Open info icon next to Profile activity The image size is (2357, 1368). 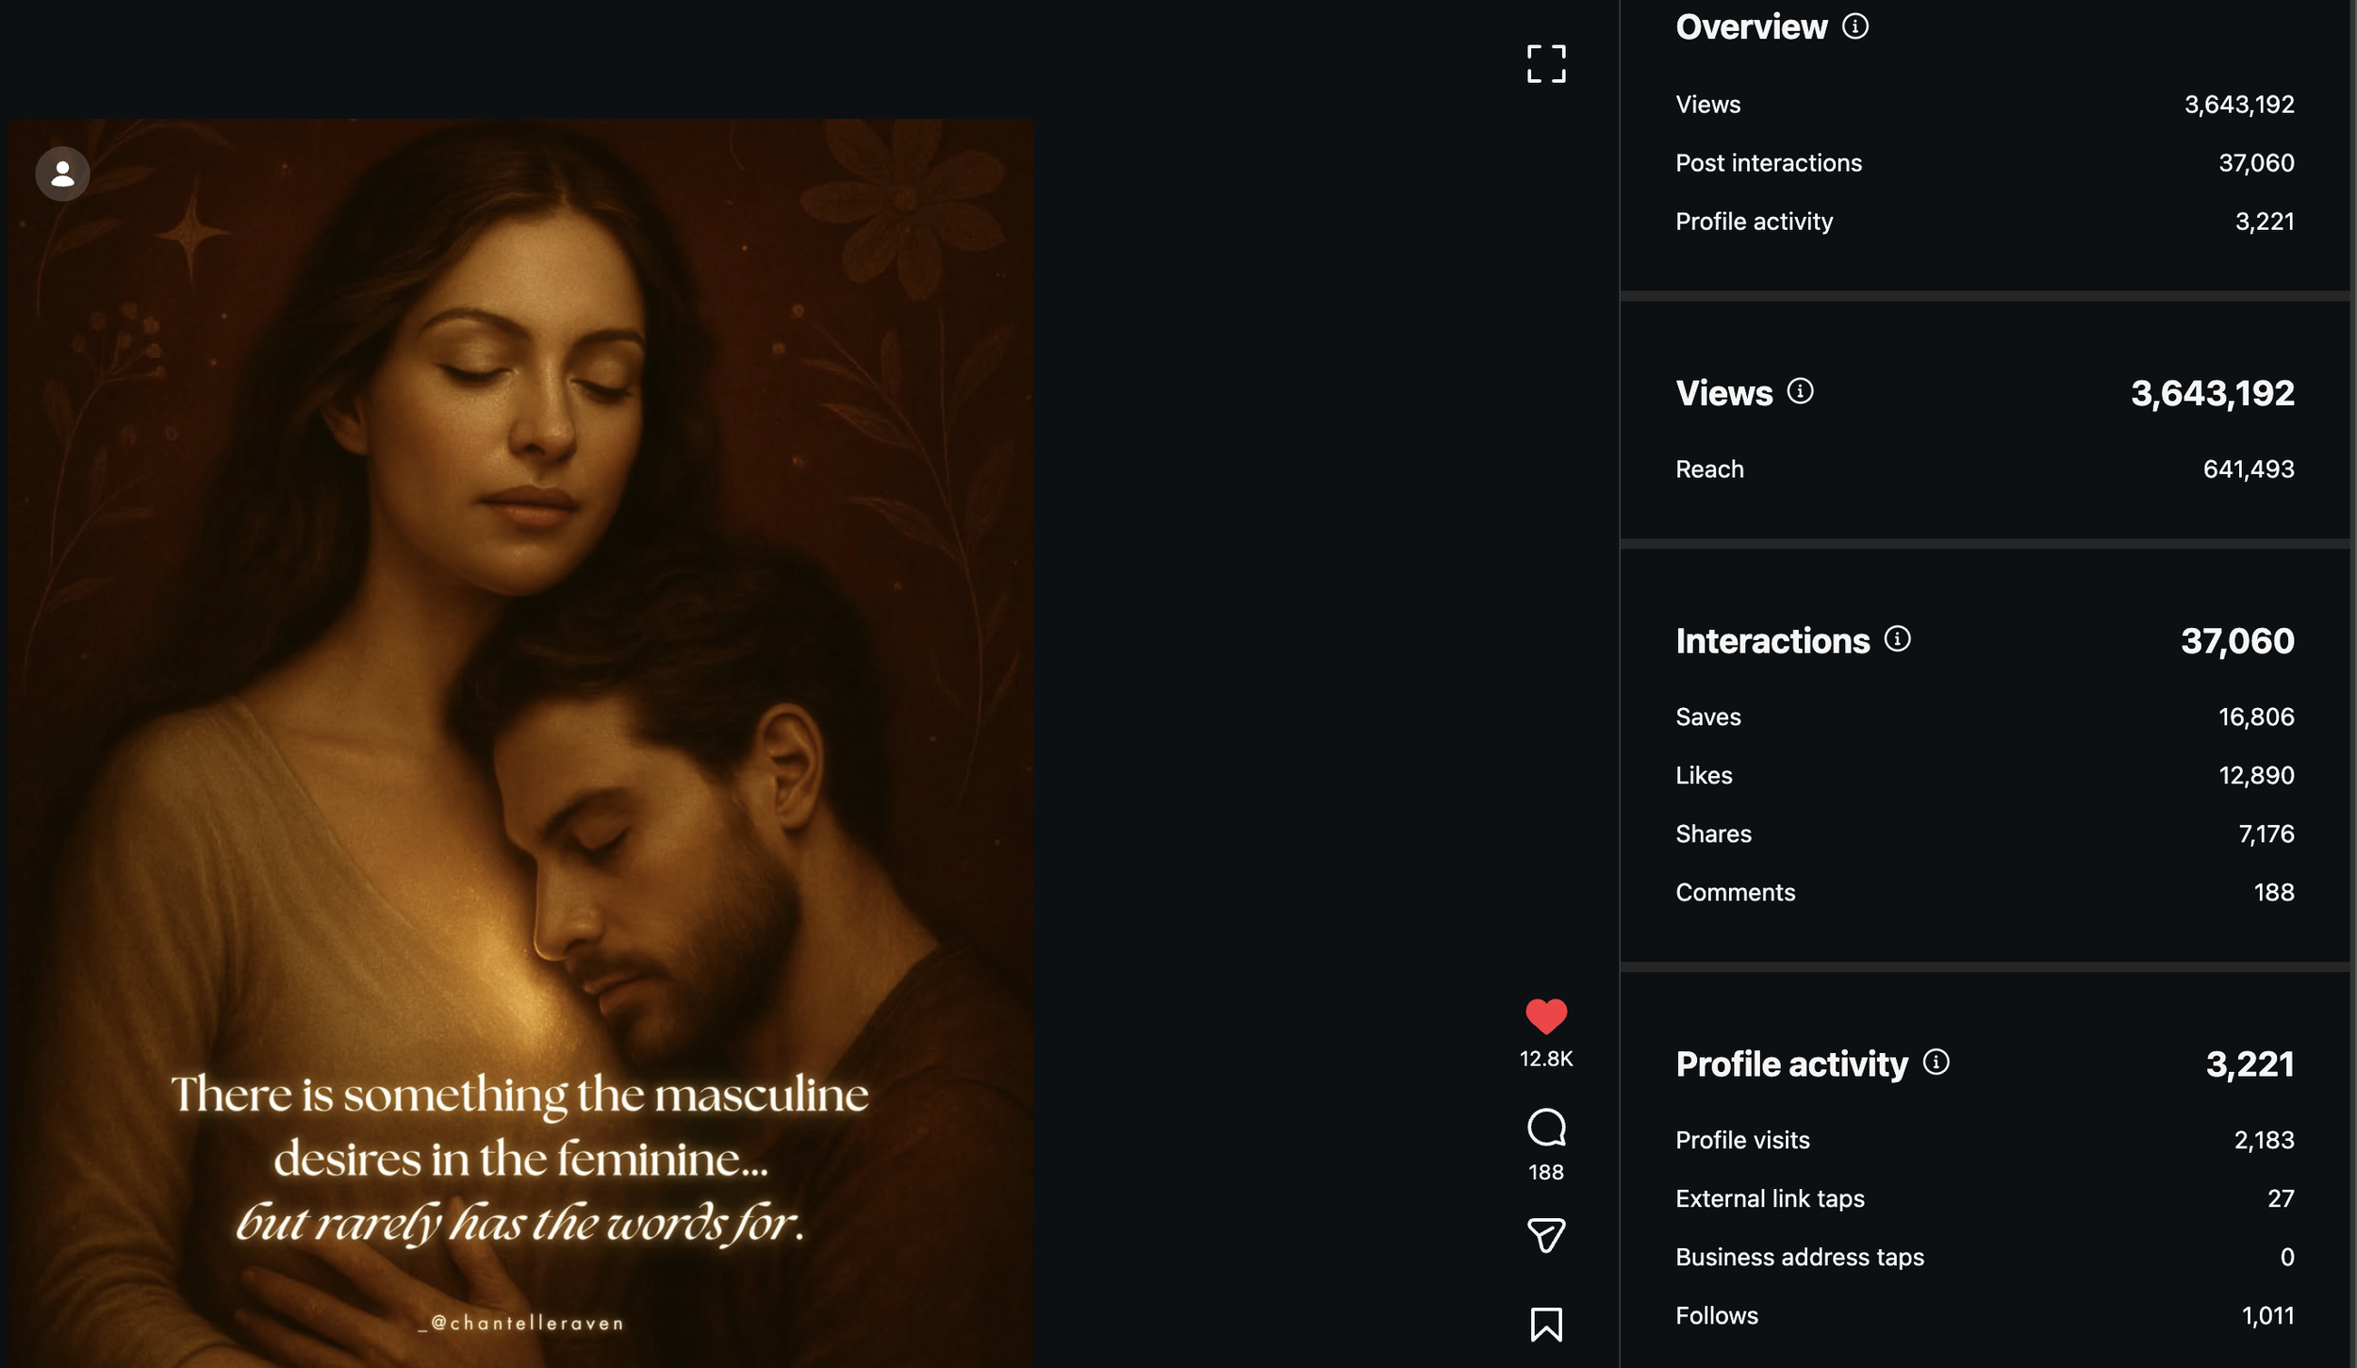coord(1936,1063)
